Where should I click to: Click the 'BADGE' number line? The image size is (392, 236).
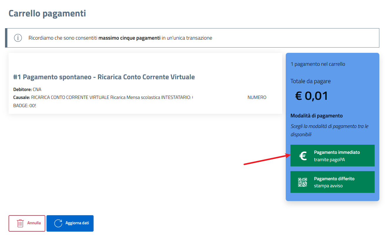(x=24, y=105)
